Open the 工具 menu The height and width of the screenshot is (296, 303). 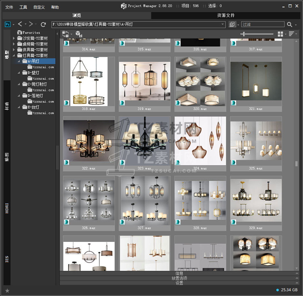click(x=23, y=7)
